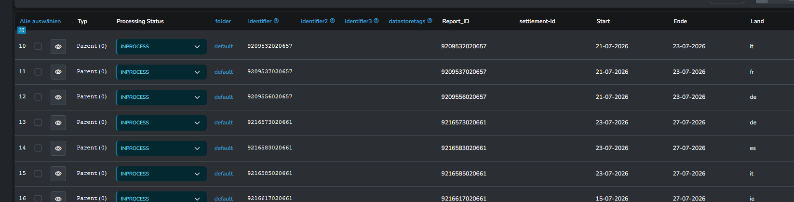Viewport: 794px width, 202px height.
Task: Open default folder link in row 12
Action: tap(224, 97)
